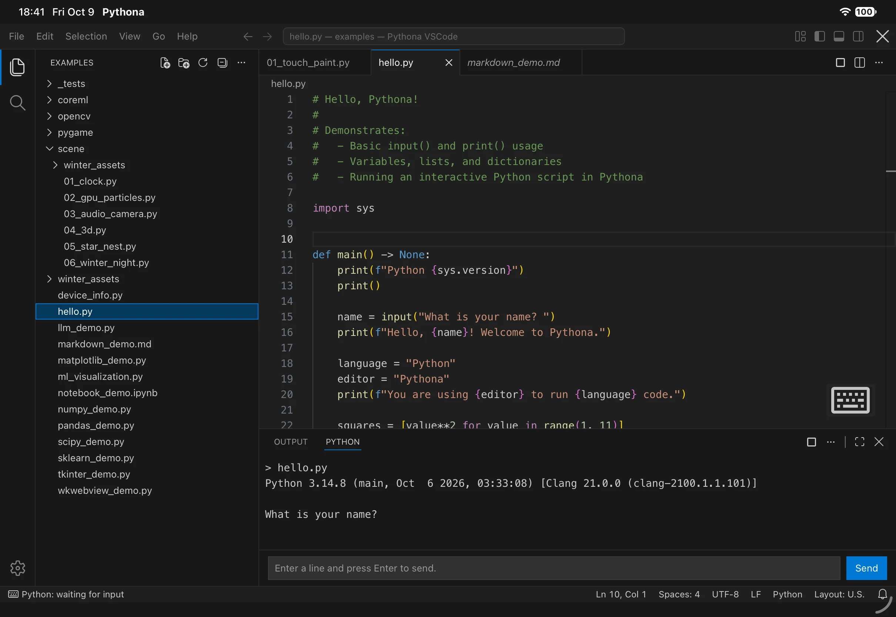The height and width of the screenshot is (617, 896).
Task: Change the Layout: U.S. keyboard setting
Action: pos(839,594)
